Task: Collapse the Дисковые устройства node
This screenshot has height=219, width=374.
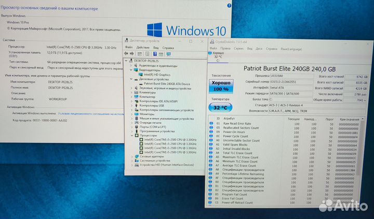Action: (131, 79)
